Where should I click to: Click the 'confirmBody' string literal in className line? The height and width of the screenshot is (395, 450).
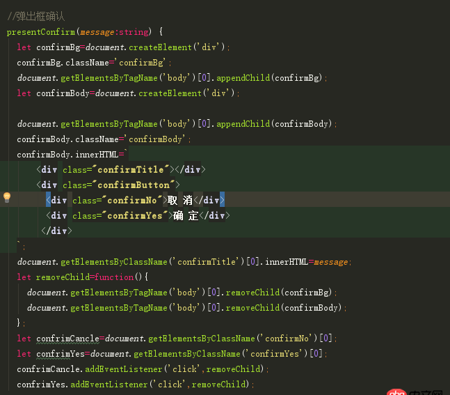pyautogui.click(x=156, y=139)
